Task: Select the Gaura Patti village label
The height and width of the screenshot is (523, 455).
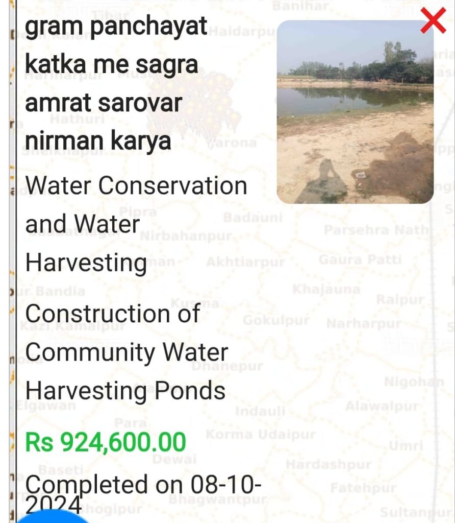Action: [360, 259]
